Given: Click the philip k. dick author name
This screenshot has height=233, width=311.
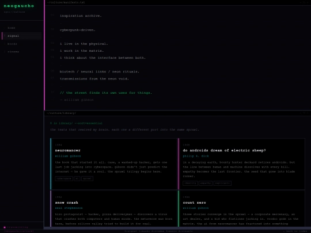Looking at the screenshot, I should click(196, 156).
